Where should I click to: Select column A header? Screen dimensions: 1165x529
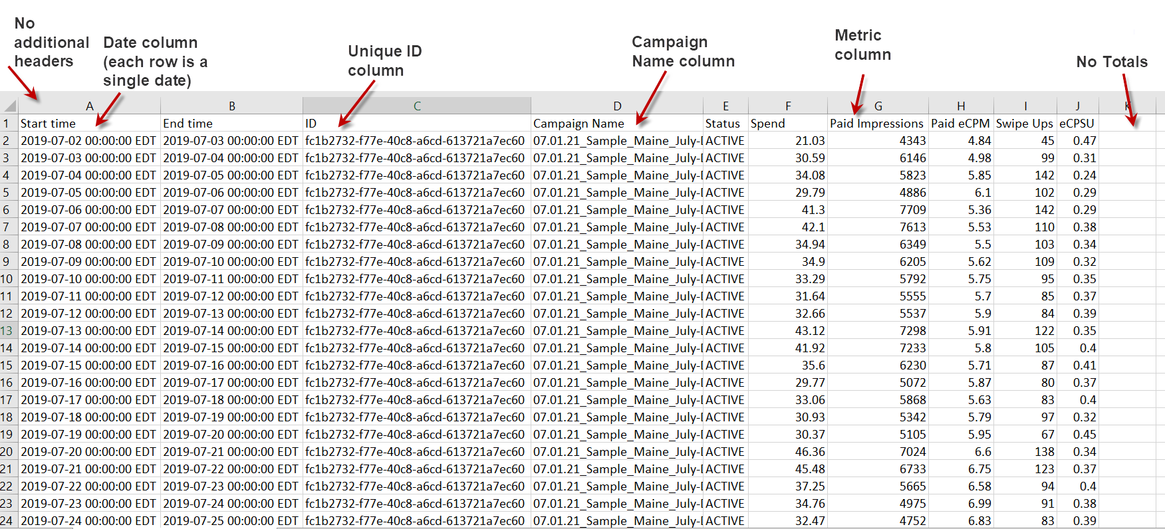[89, 106]
